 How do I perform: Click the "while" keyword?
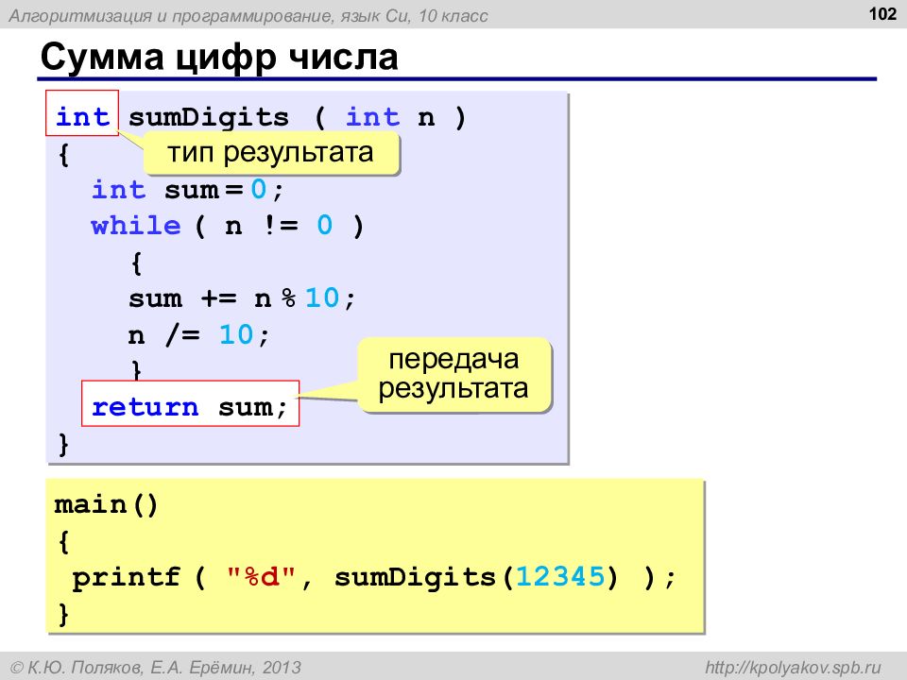tap(136, 226)
